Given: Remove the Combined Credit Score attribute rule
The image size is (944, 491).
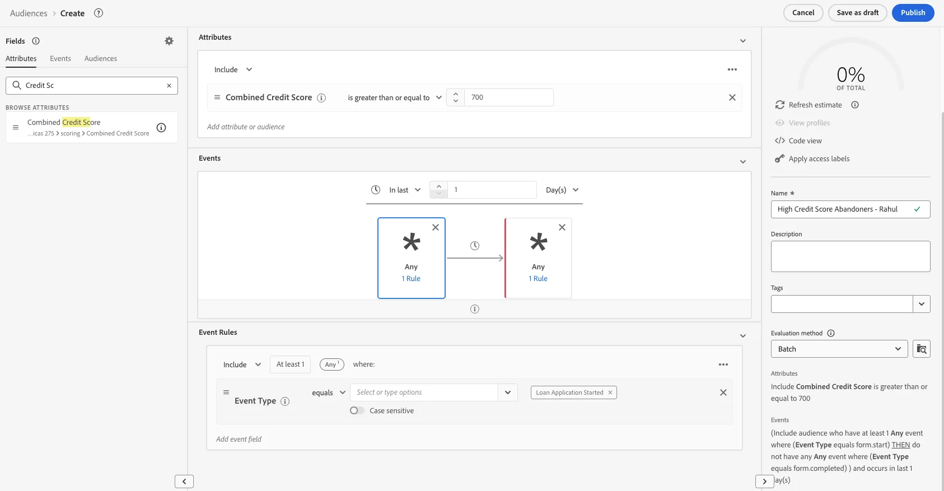Looking at the screenshot, I should [732, 97].
